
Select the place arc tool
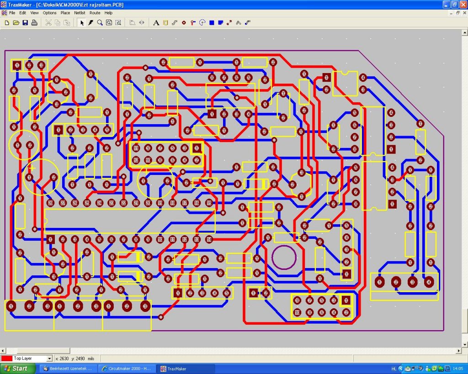pyautogui.click(x=202, y=23)
